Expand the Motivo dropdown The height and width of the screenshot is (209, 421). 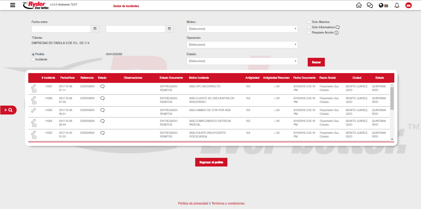pyautogui.click(x=242, y=29)
